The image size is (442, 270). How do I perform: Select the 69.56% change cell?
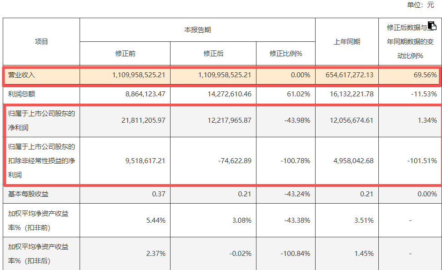(426, 75)
